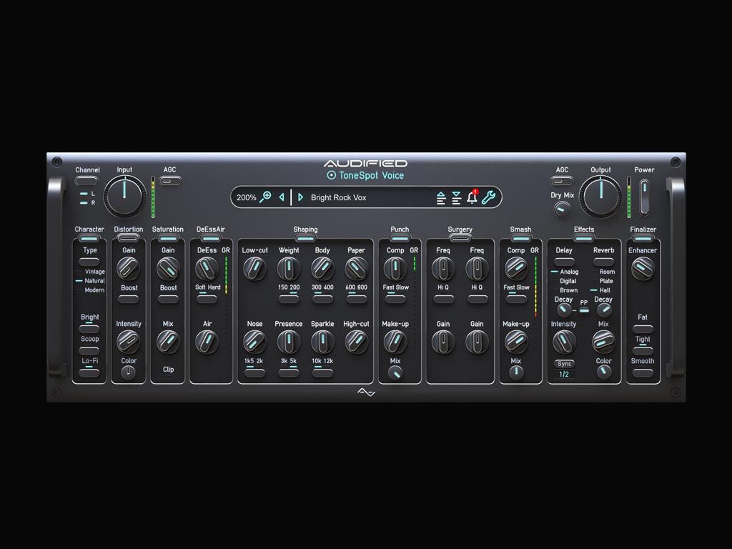Screen dimensions: 732x549
Task: Open the notifications bell icon
Action: (472, 197)
